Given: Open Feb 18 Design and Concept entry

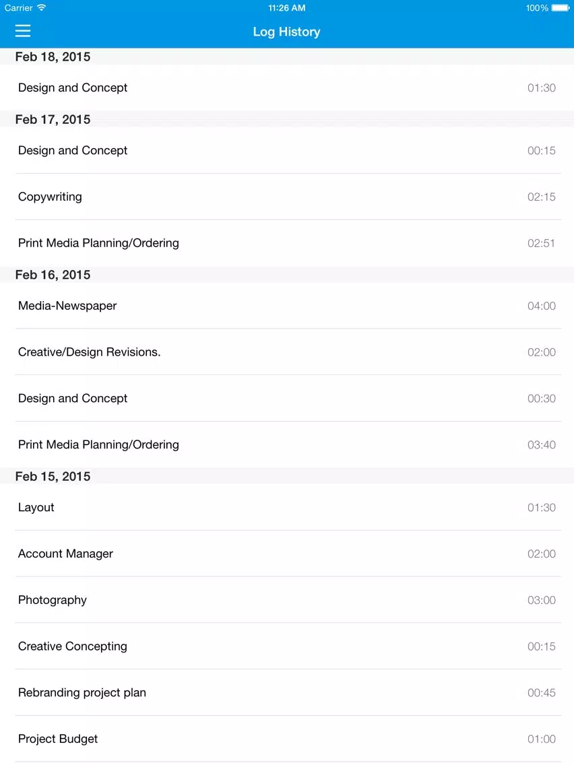Looking at the screenshot, I should click(287, 88).
